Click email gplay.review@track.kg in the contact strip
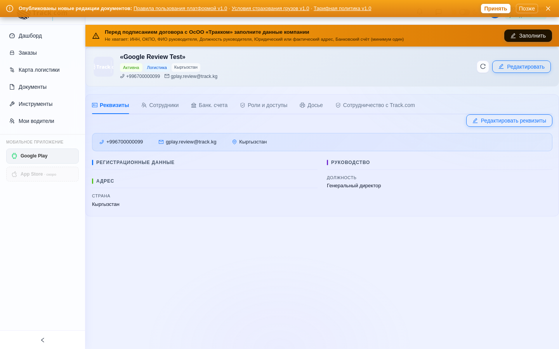This screenshot has width=559, height=349. (x=191, y=142)
